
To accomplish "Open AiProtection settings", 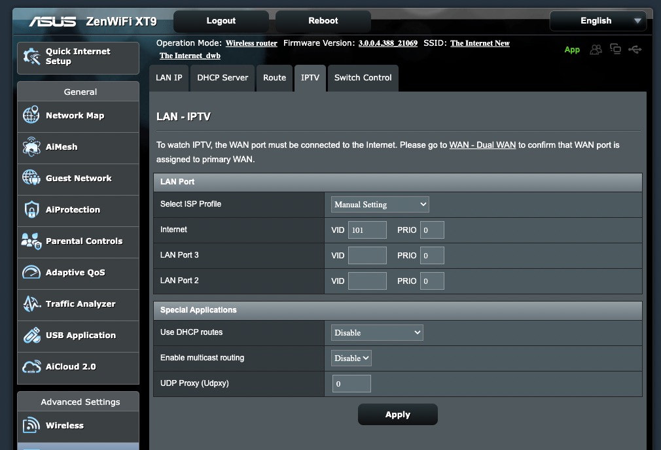I will point(73,211).
